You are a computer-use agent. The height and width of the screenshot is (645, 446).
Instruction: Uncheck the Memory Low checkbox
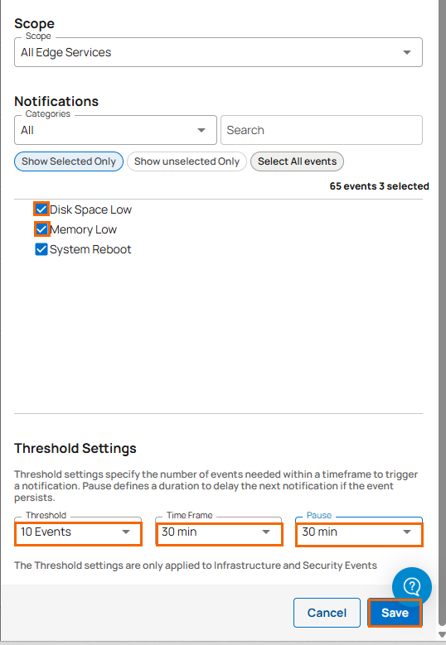tap(41, 229)
